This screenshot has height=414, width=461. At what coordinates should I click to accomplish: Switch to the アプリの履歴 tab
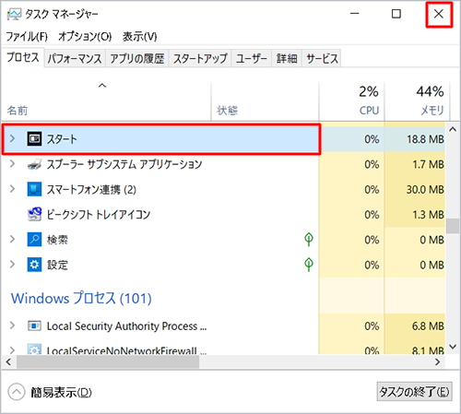point(137,58)
